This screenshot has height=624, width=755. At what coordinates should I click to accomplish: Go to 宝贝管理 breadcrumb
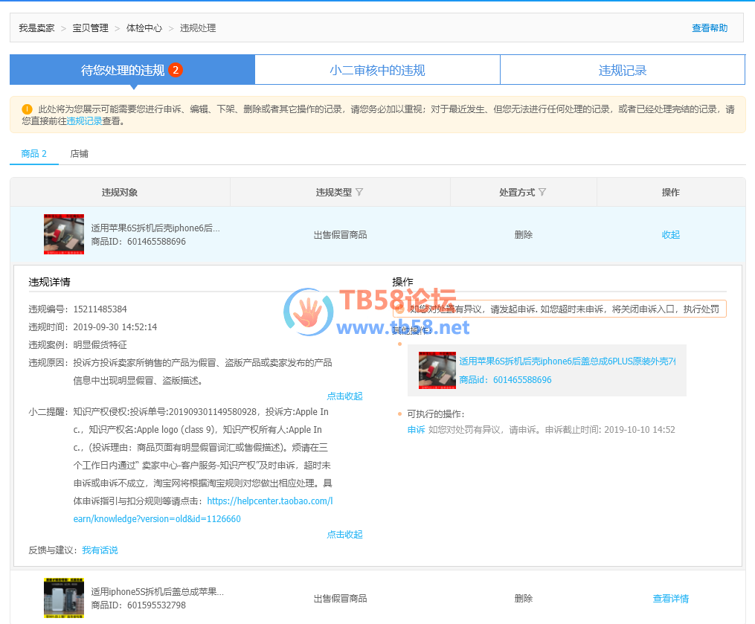(x=91, y=28)
